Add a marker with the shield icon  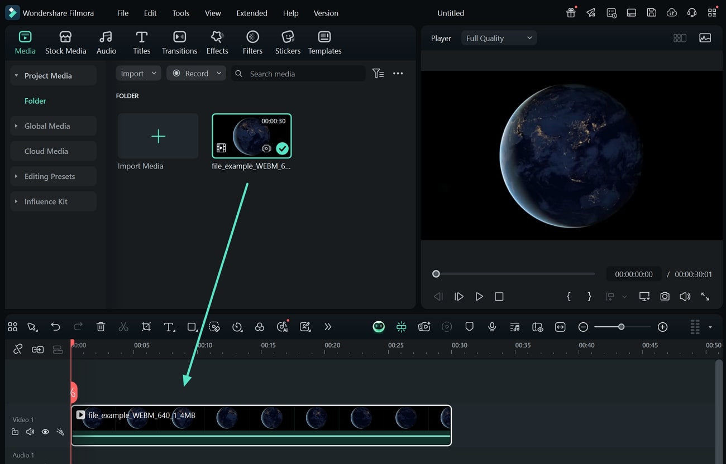click(470, 327)
